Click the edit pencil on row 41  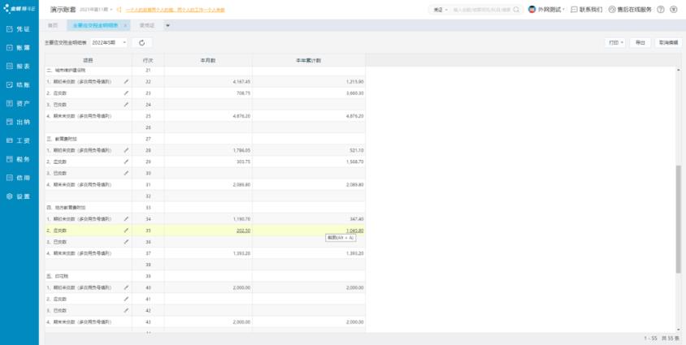point(126,299)
